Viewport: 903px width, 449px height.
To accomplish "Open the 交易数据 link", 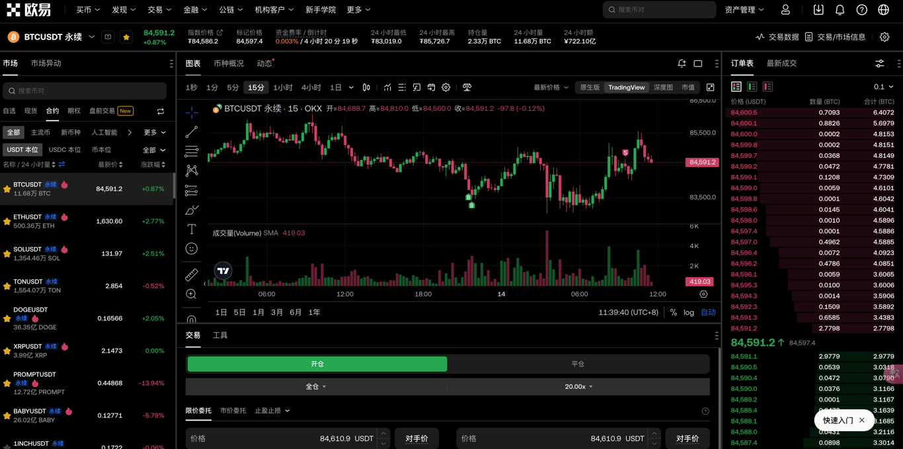I will [777, 37].
